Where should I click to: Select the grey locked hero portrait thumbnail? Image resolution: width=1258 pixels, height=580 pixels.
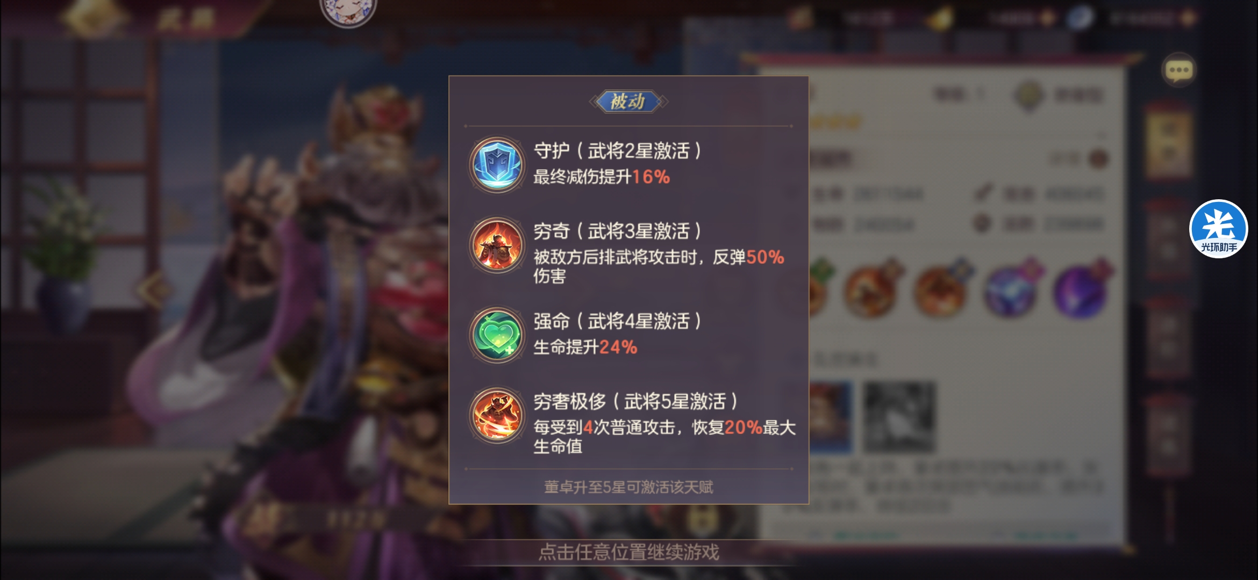(x=899, y=416)
